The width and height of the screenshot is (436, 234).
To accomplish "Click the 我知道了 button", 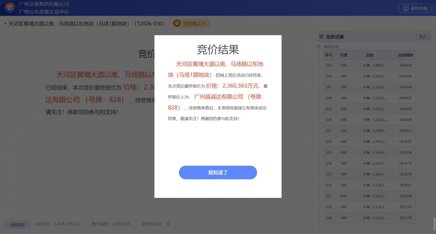I will pyautogui.click(x=218, y=172).
